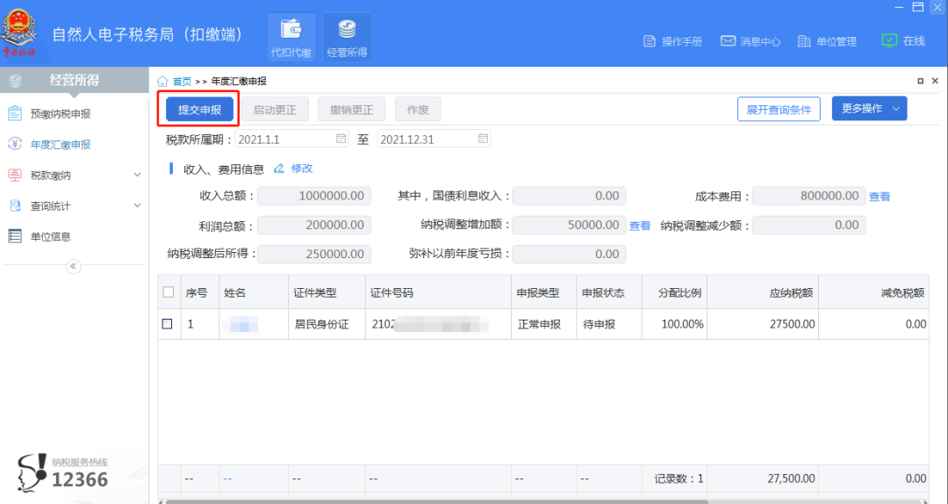The height and width of the screenshot is (504, 948).
Task: Open 单位信息 in the sidebar
Action: [x=50, y=236]
